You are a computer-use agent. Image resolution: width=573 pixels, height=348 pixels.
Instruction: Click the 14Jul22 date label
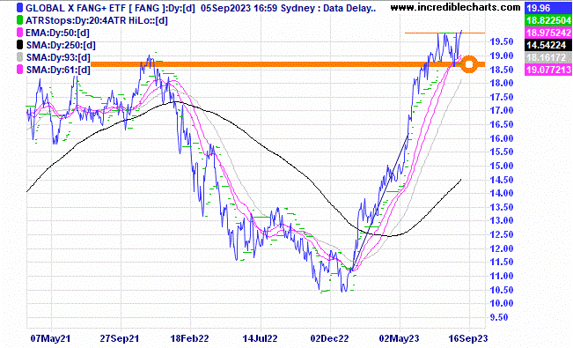point(260,338)
